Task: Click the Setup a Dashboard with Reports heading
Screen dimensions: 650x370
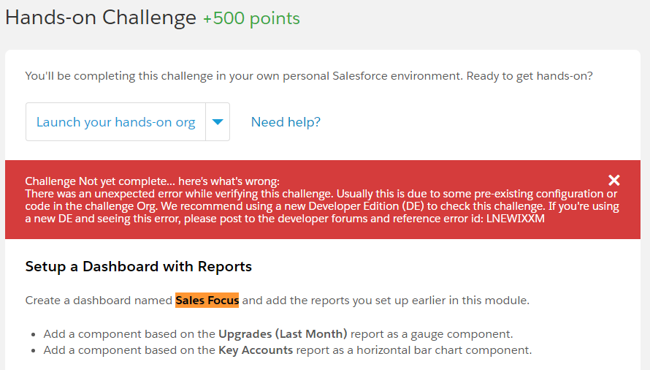Action: coord(139,267)
